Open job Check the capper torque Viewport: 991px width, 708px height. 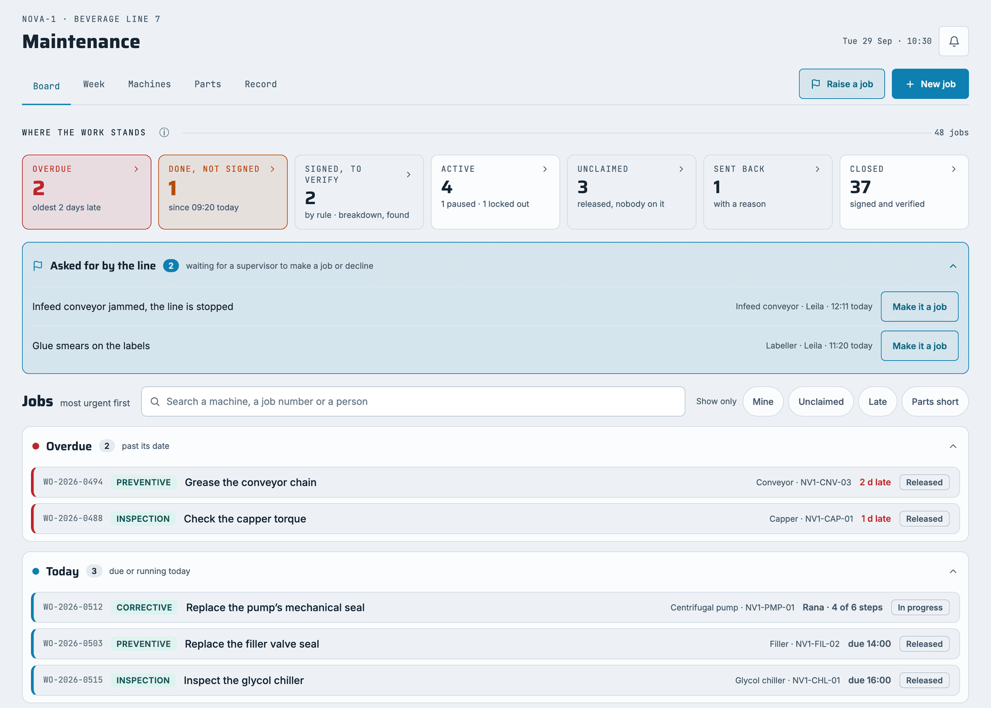(x=495, y=519)
